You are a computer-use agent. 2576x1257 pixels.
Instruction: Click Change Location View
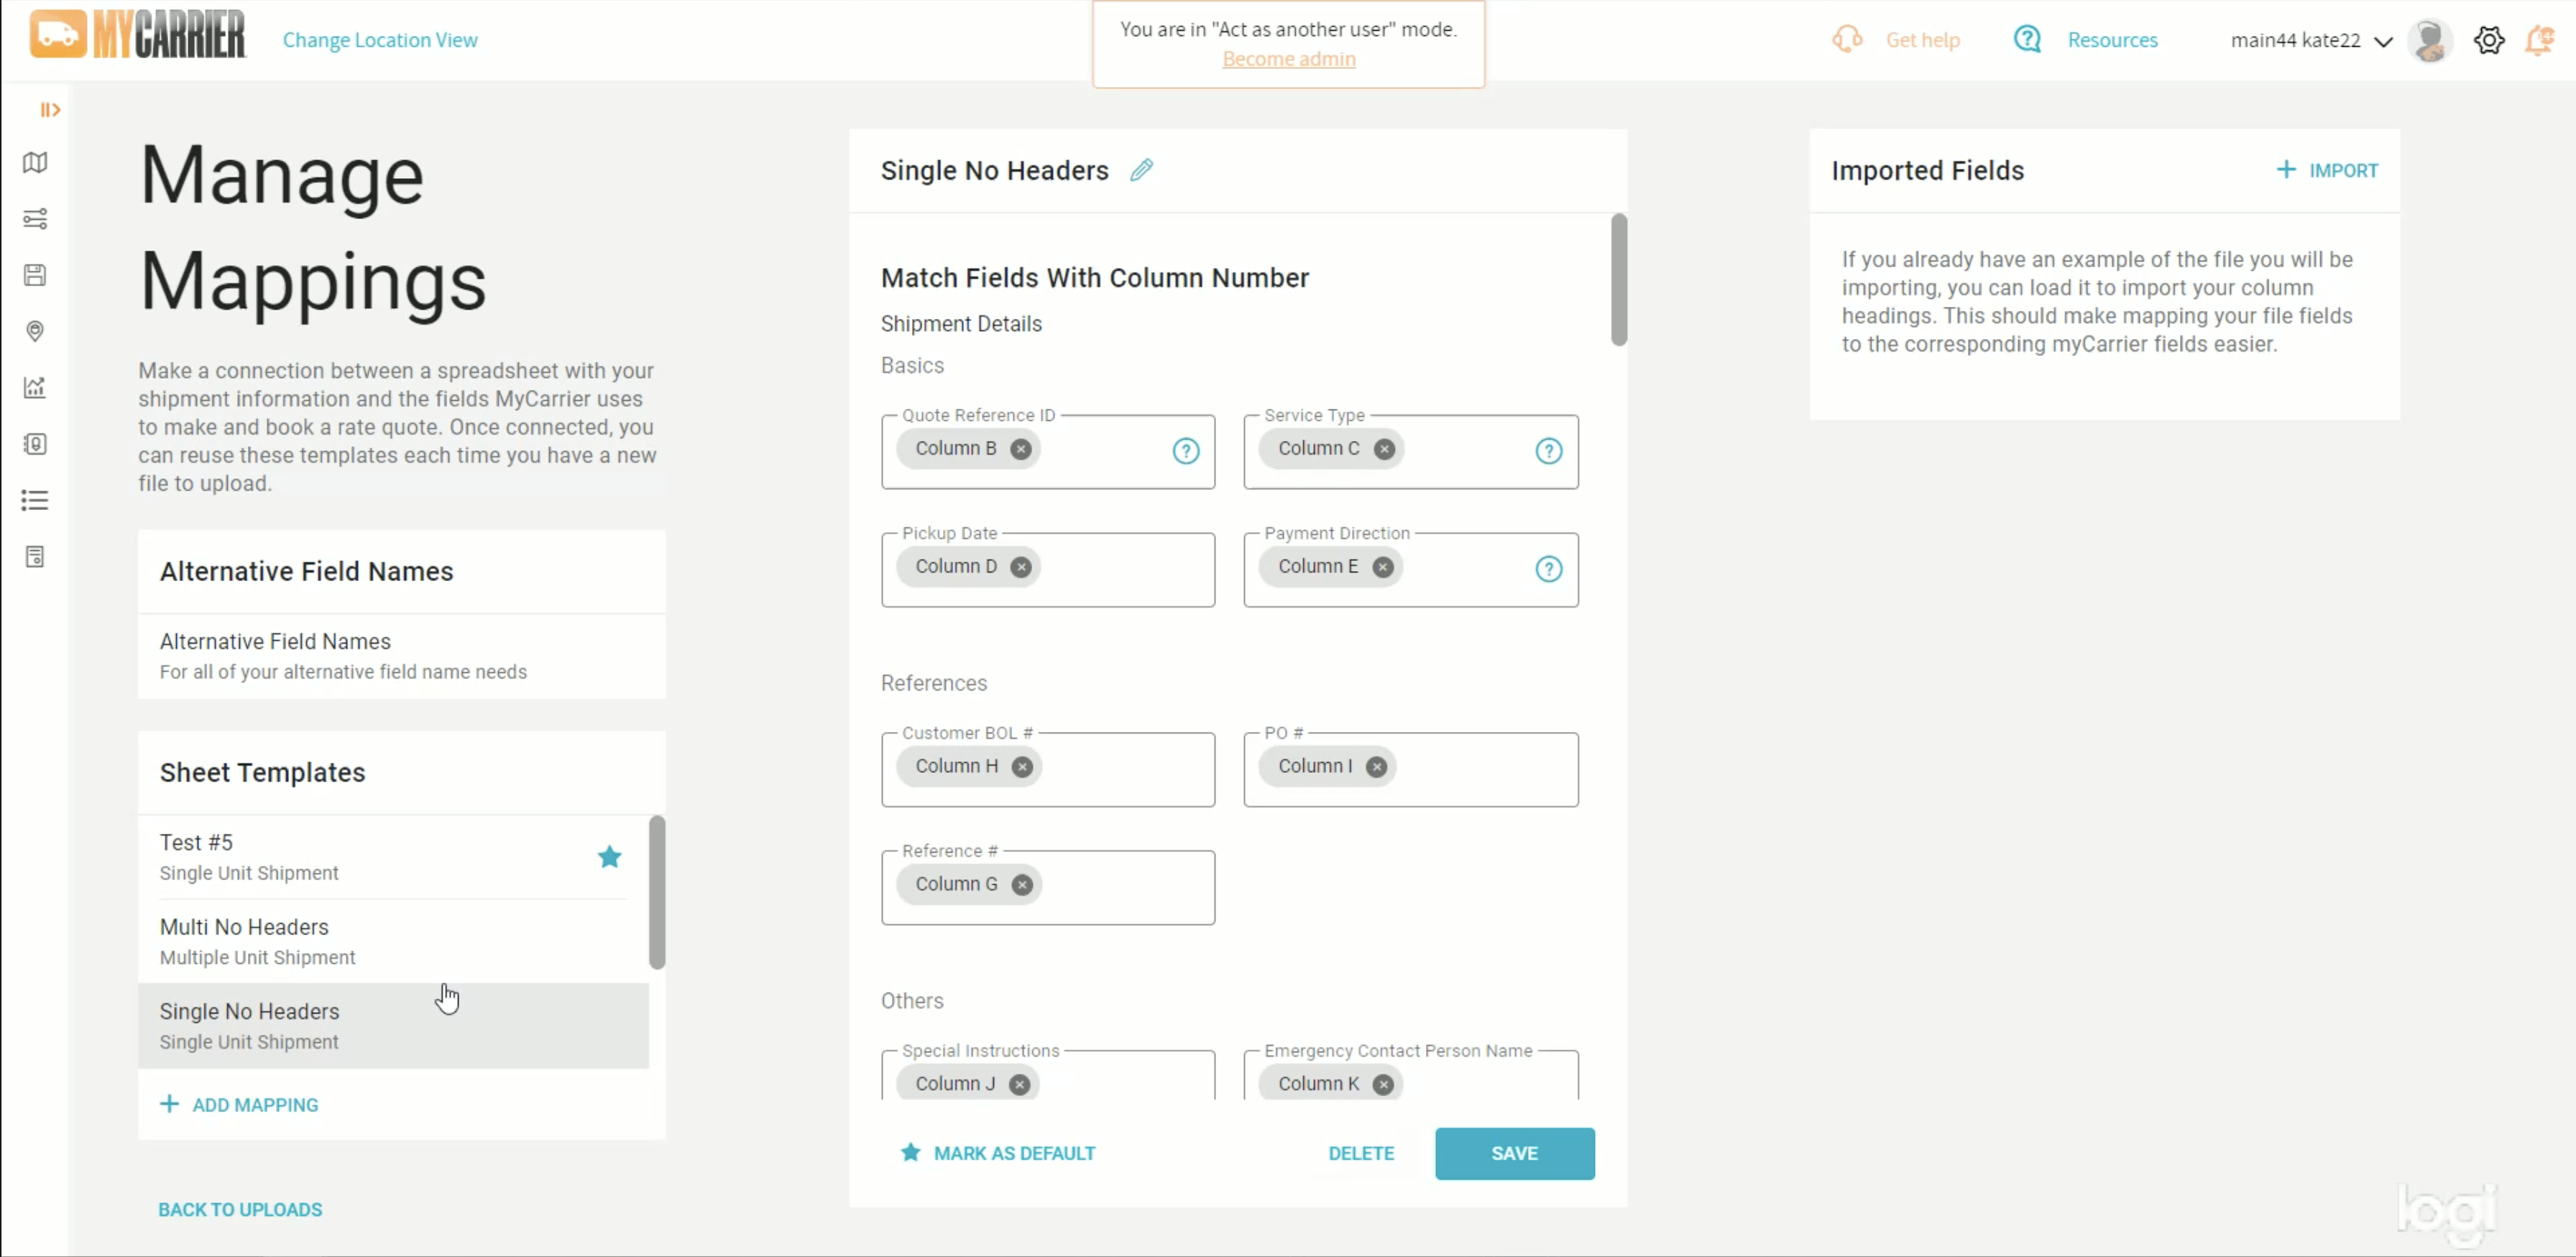[x=380, y=40]
